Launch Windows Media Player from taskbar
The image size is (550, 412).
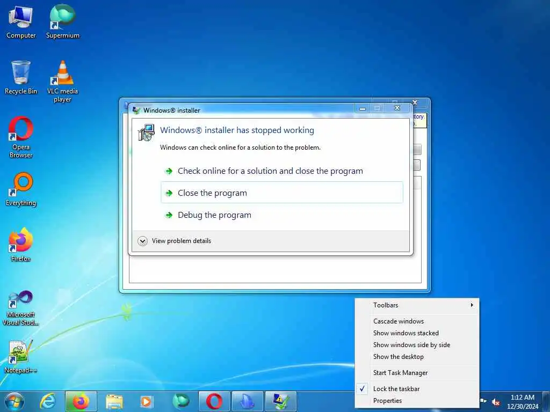[x=147, y=401]
